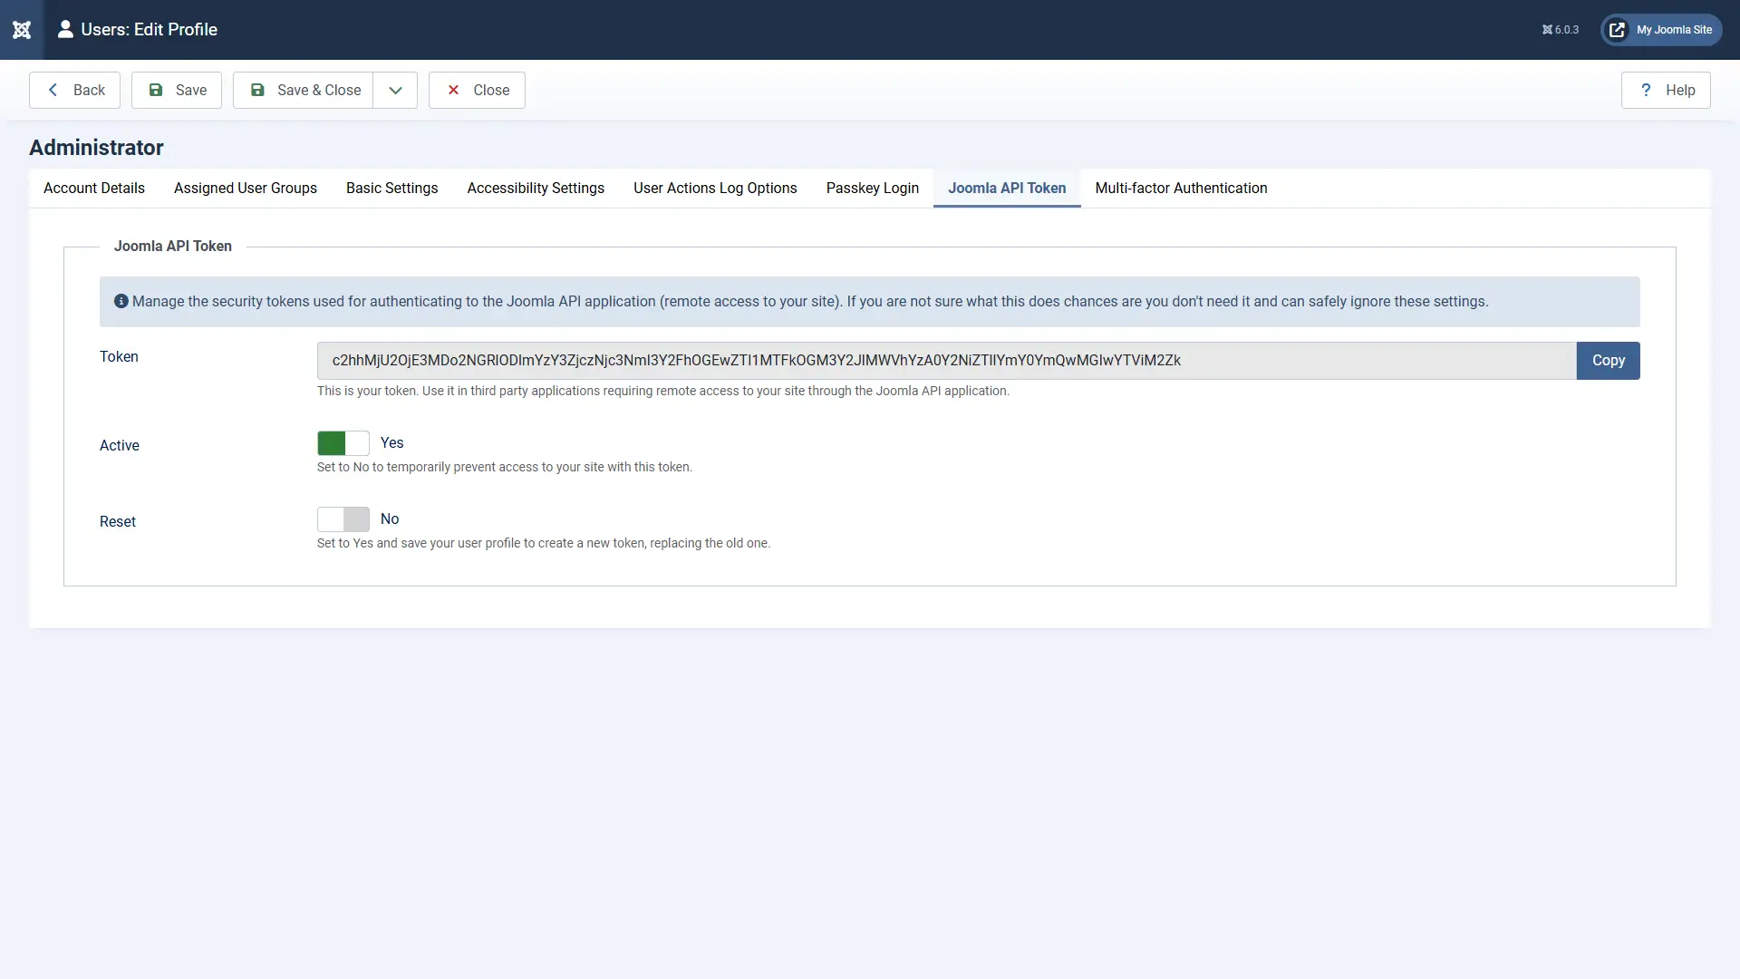Select the Passkey Login tab

(872, 189)
